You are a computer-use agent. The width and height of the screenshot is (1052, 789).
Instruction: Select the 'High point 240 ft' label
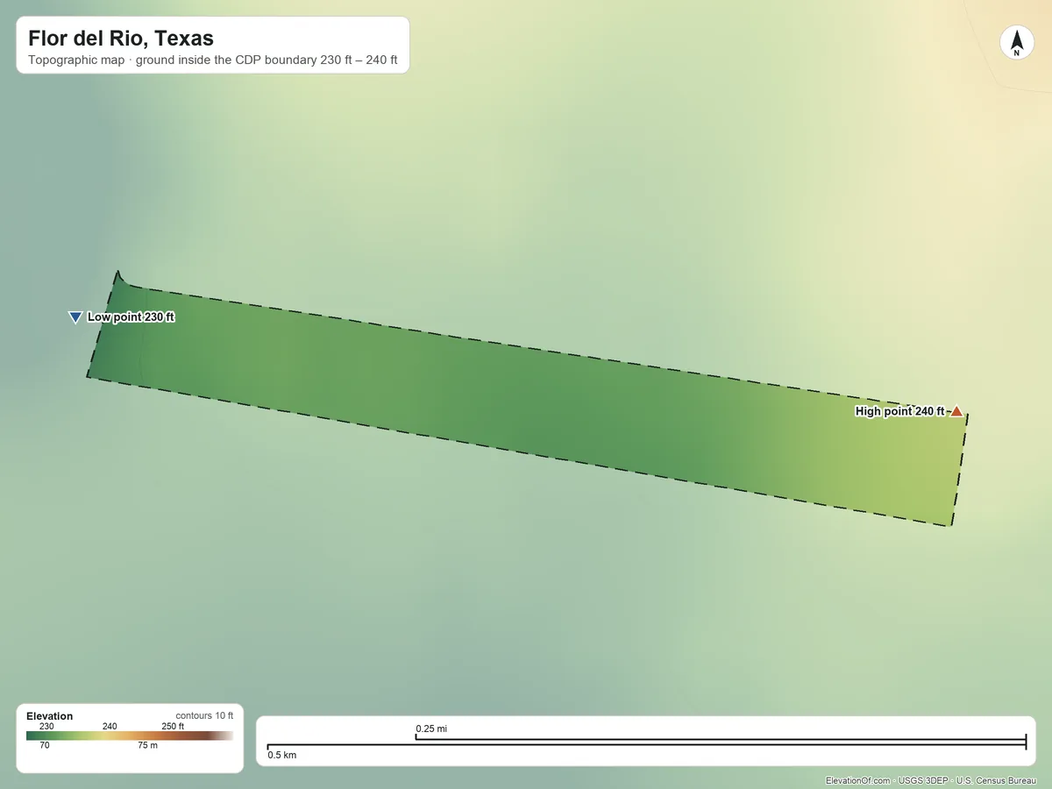[x=899, y=411]
